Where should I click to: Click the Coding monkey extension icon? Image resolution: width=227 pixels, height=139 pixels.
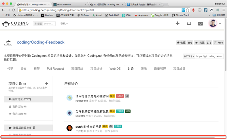click(212, 10)
